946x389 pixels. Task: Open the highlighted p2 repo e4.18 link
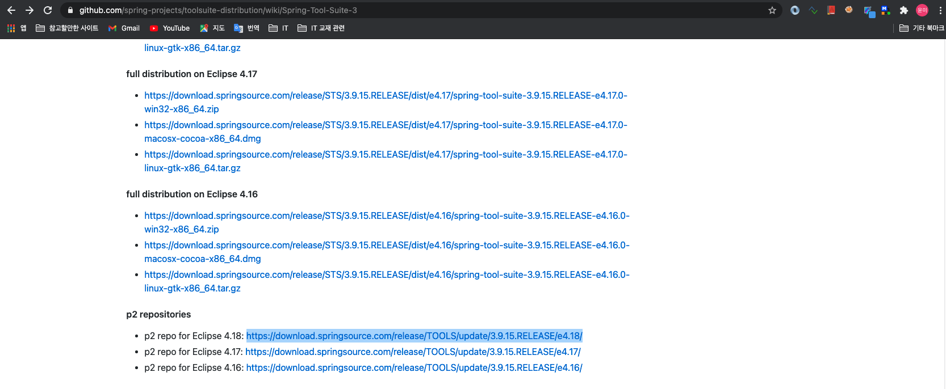pos(414,336)
